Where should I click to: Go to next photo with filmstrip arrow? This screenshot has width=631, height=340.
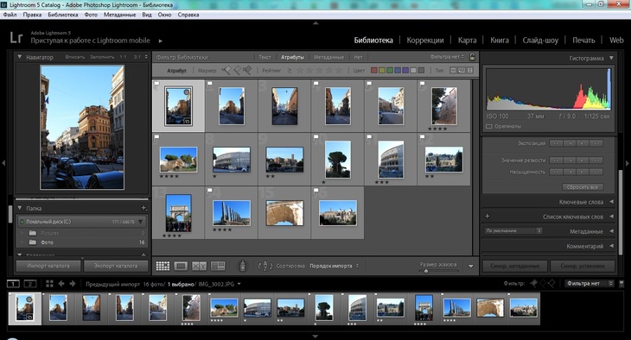tap(73, 284)
